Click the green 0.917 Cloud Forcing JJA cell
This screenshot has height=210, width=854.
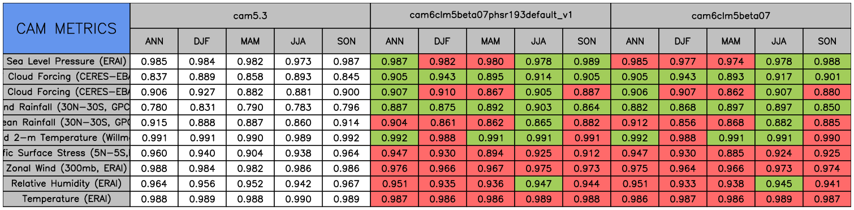[x=779, y=76]
